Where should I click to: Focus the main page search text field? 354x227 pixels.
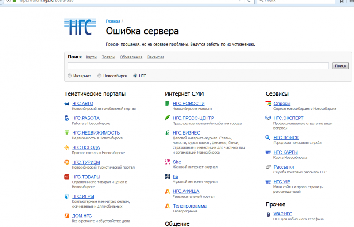[198, 66]
